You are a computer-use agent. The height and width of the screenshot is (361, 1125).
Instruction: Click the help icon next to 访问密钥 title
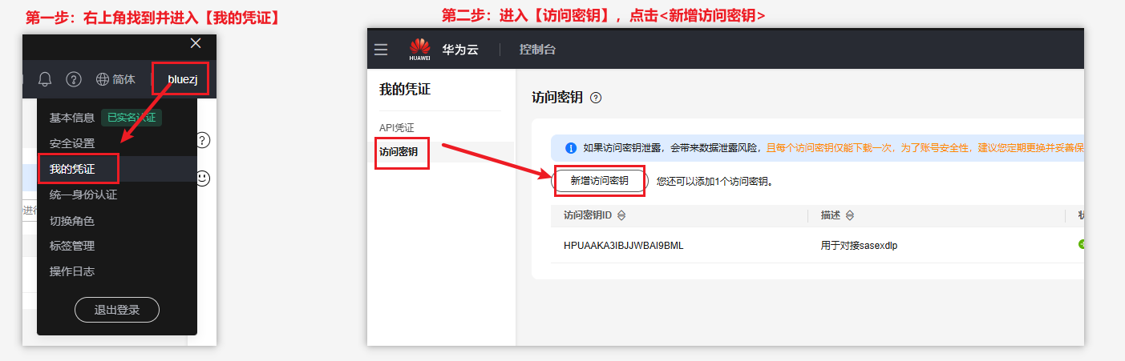click(x=595, y=98)
